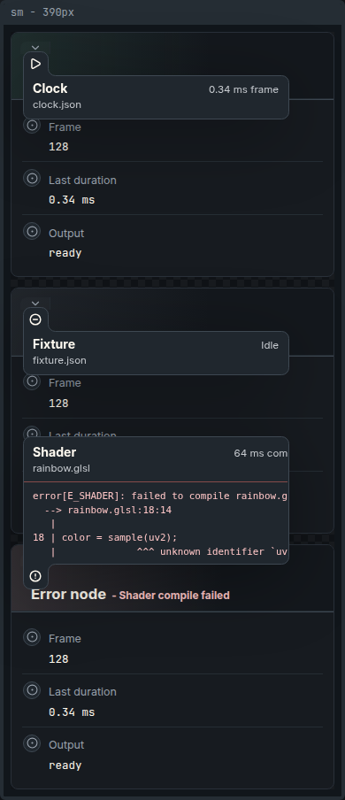This screenshot has height=800, width=345.
Task: Click the Frame label in Fixture card
Action: point(65,382)
